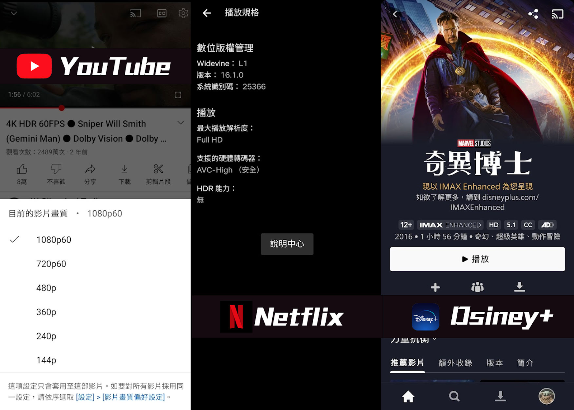Click the 1:56 / 6:02 time display
The height and width of the screenshot is (410, 574).
(24, 95)
